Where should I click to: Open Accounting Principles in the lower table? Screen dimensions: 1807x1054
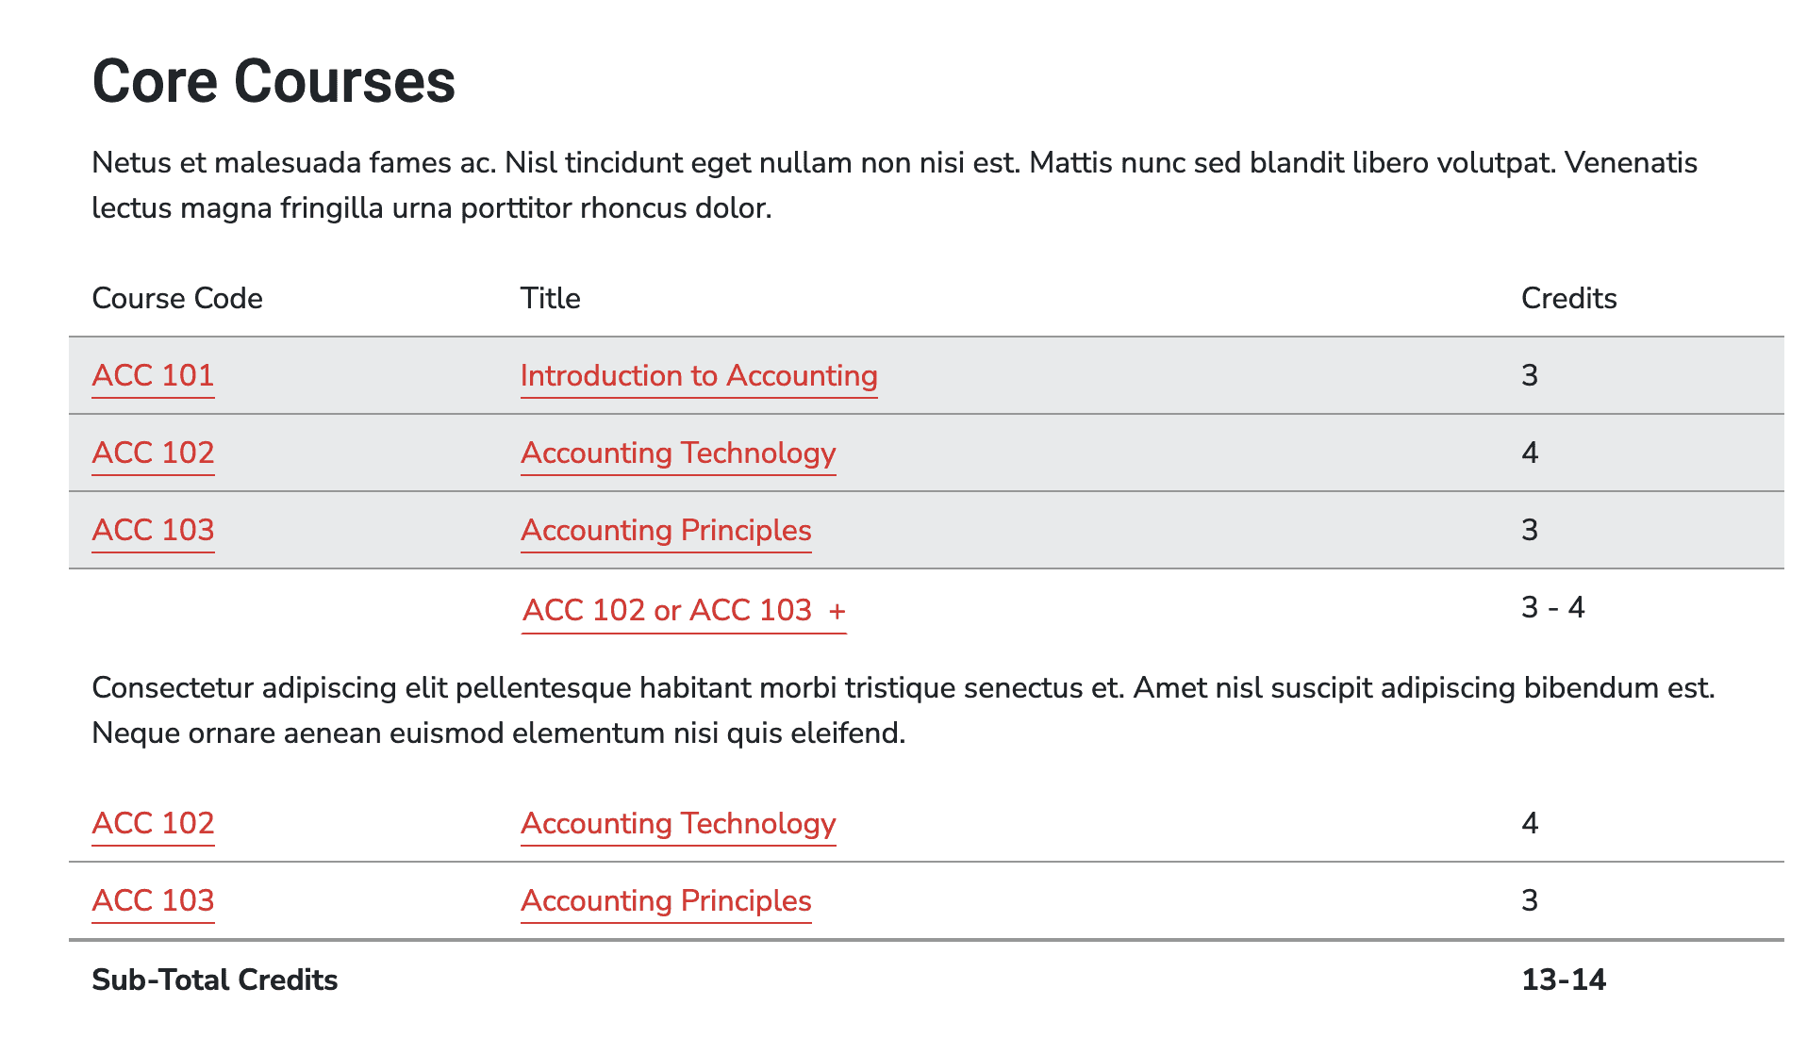tap(666, 901)
